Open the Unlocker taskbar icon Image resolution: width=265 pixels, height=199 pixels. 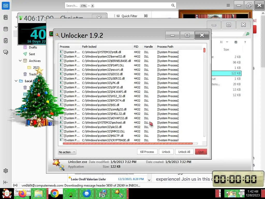(x=119, y=193)
